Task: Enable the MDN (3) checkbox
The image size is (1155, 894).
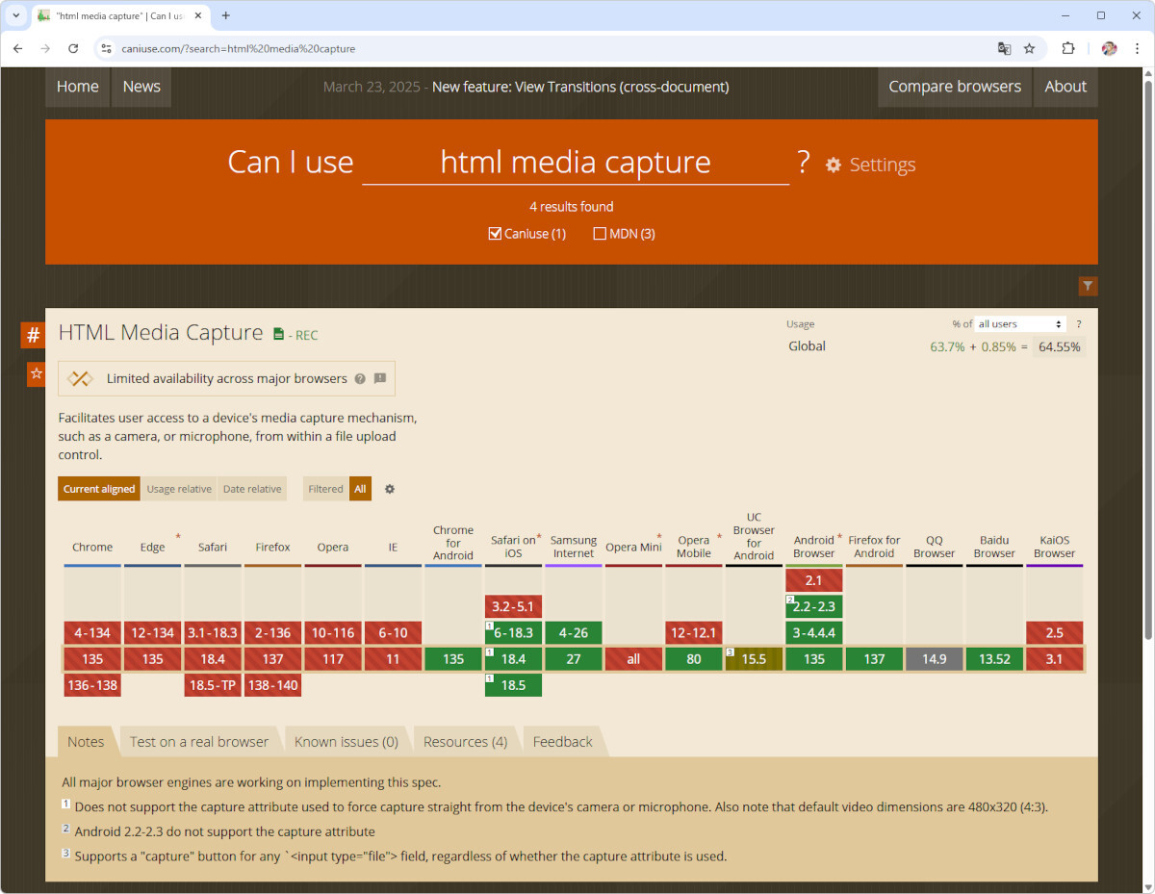Action: 600,234
